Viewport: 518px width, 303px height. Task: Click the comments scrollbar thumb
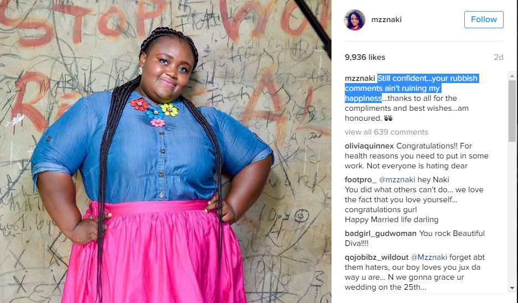(512, 111)
